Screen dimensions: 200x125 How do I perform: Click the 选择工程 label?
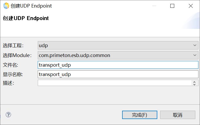pos(13,46)
